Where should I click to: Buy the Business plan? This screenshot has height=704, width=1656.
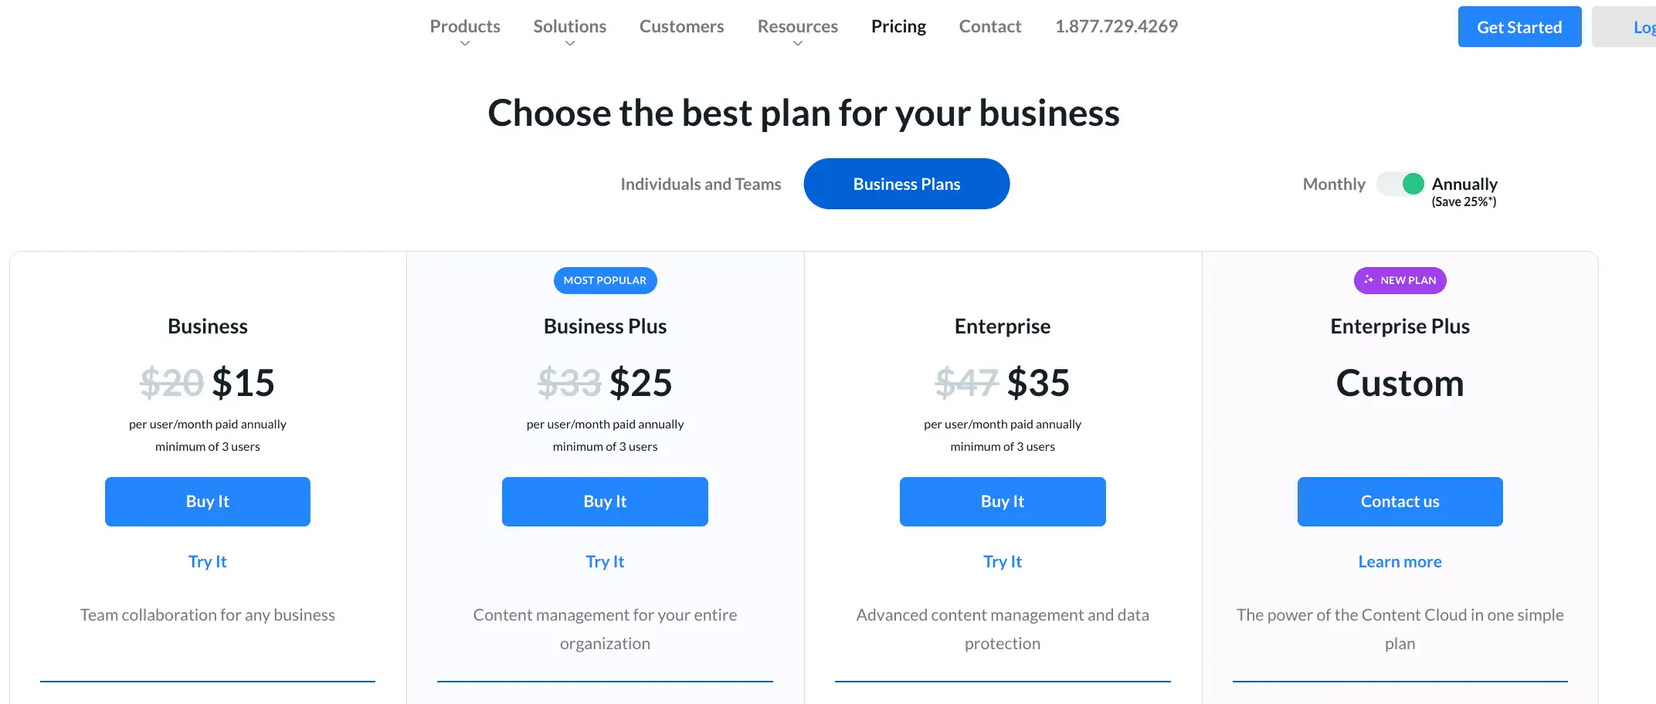coord(208,502)
